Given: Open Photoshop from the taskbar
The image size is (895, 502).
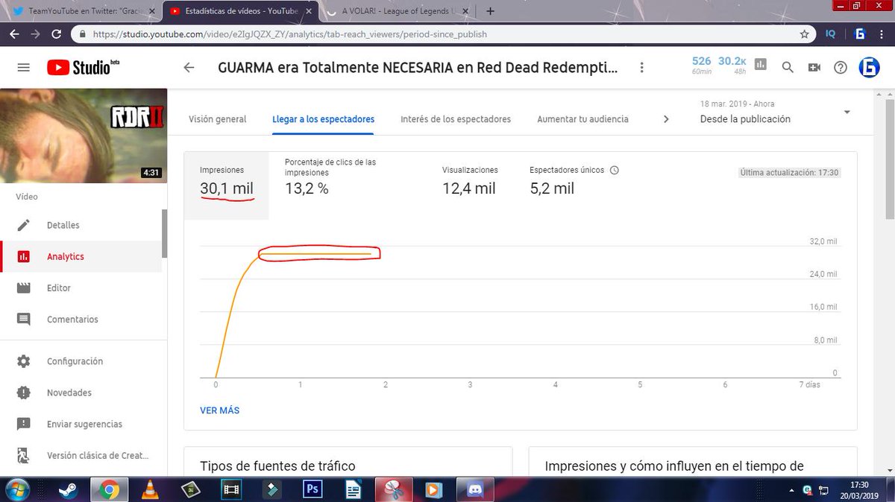Looking at the screenshot, I should 312,489.
